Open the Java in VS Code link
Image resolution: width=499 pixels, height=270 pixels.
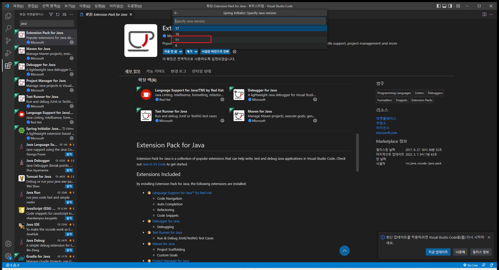tap(154, 164)
